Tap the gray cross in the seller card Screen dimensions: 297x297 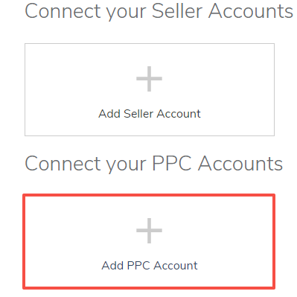(149, 79)
